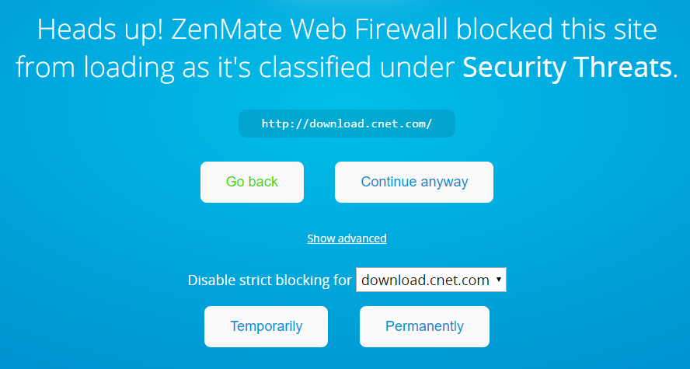The image size is (690, 369).
Task: Click the bold Security Threats text
Action: pyautogui.click(x=567, y=68)
